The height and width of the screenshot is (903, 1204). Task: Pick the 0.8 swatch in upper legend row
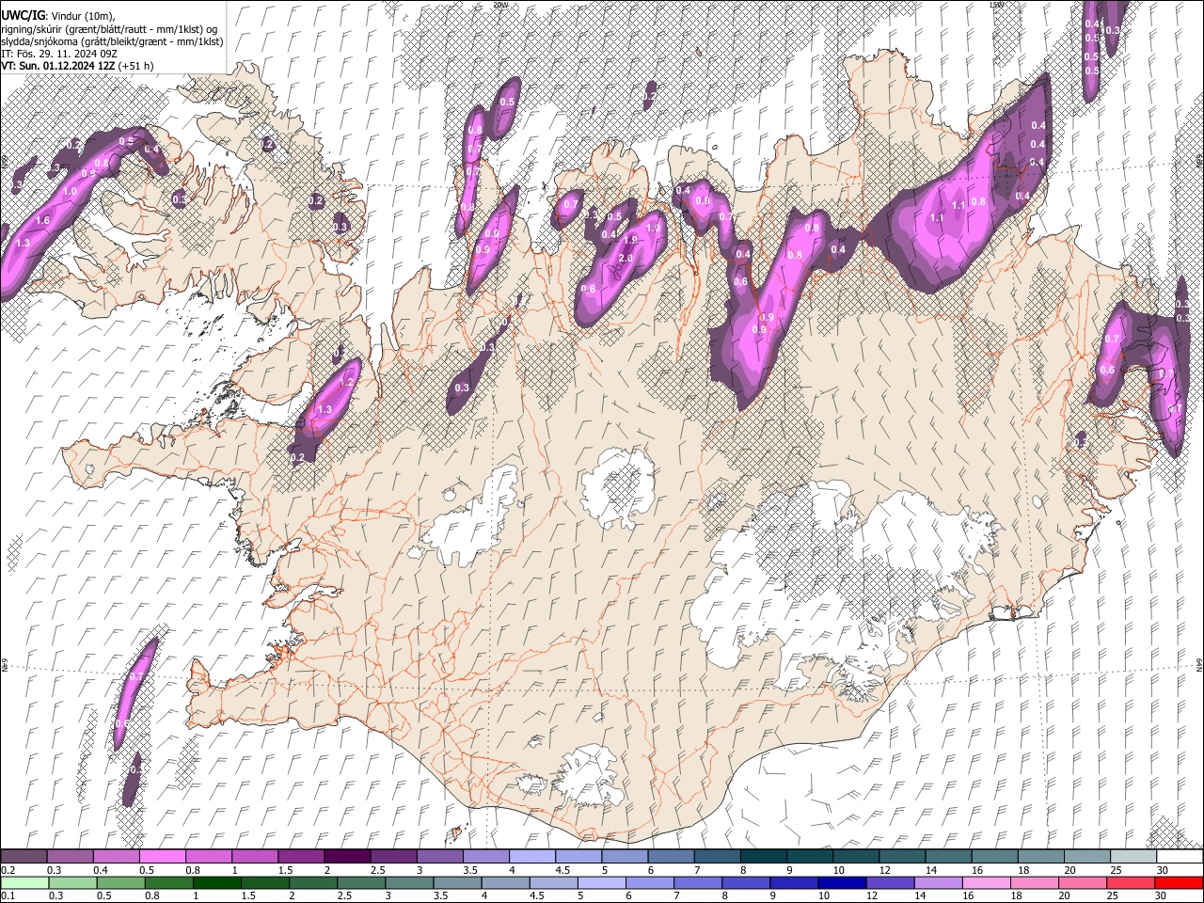(209, 857)
